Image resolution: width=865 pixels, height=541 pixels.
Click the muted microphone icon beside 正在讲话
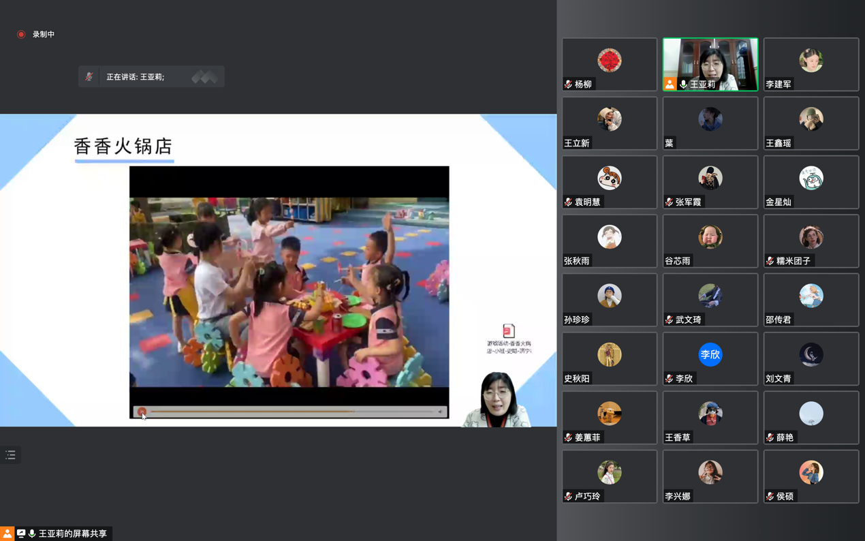(89, 77)
